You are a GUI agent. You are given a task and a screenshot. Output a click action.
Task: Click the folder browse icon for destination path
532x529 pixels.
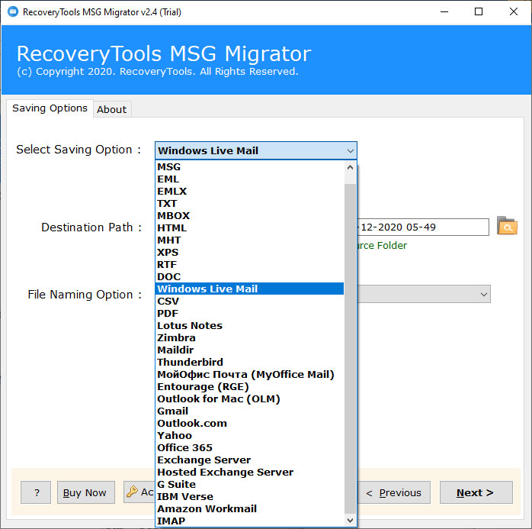pyautogui.click(x=507, y=226)
